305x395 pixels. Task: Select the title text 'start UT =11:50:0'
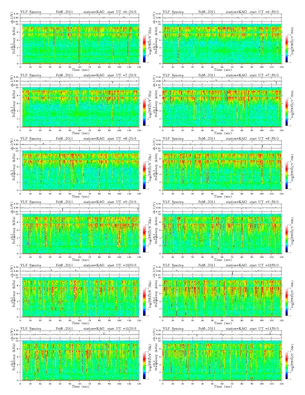[265, 329]
